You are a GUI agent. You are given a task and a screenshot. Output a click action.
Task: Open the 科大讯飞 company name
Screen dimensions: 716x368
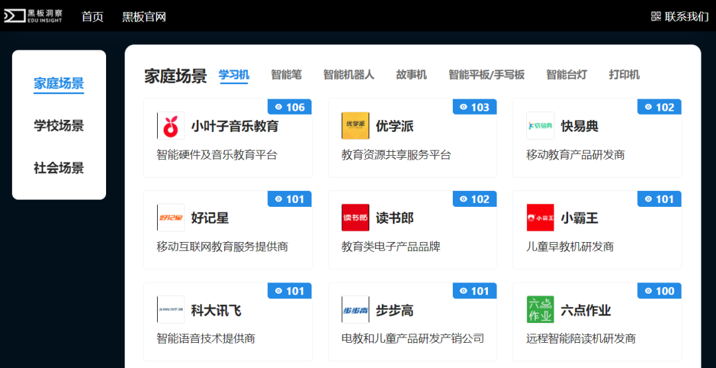(x=216, y=310)
